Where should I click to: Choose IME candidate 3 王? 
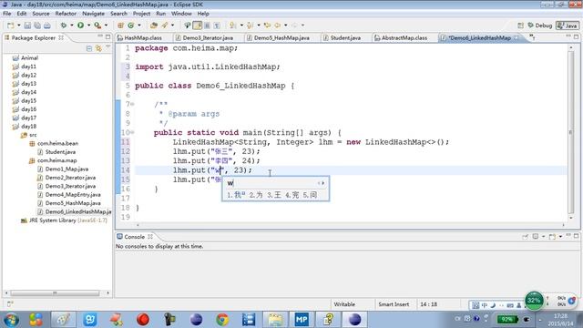point(274,195)
